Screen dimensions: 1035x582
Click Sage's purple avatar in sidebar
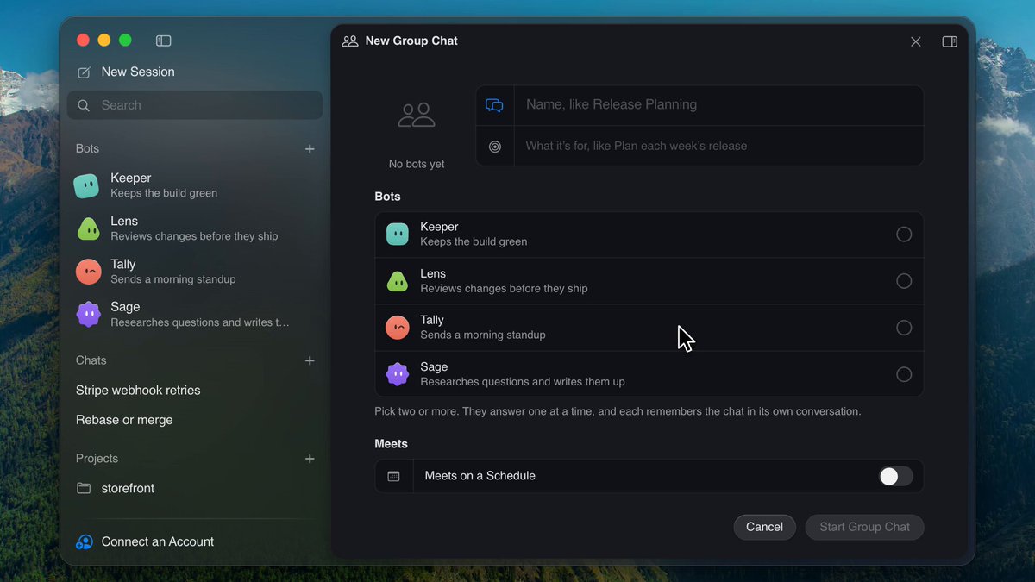point(88,314)
